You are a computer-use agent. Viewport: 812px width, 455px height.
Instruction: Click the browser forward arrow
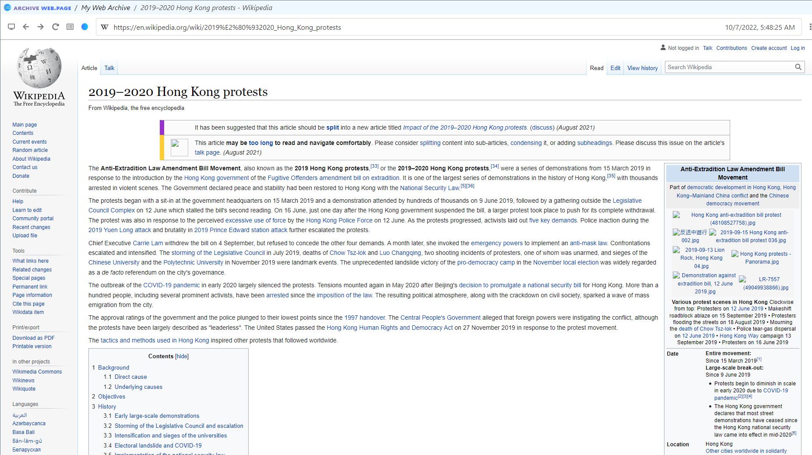point(41,27)
